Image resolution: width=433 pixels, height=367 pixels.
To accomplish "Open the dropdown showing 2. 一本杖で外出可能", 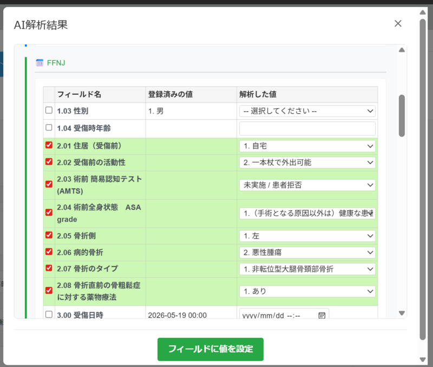I will 307,163.
